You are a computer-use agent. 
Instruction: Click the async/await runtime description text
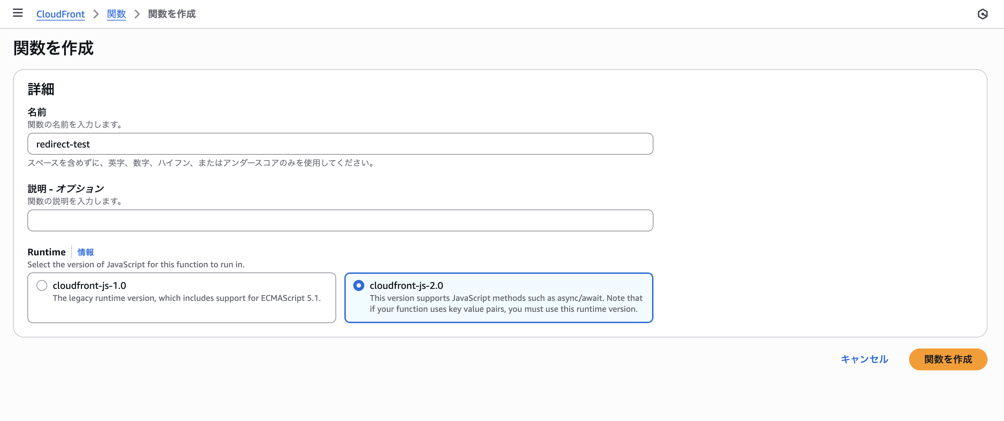(506, 303)
